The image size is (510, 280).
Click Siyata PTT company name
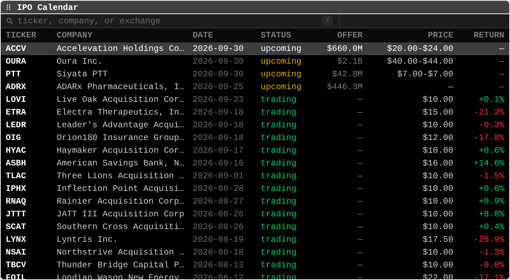point(82,74)
